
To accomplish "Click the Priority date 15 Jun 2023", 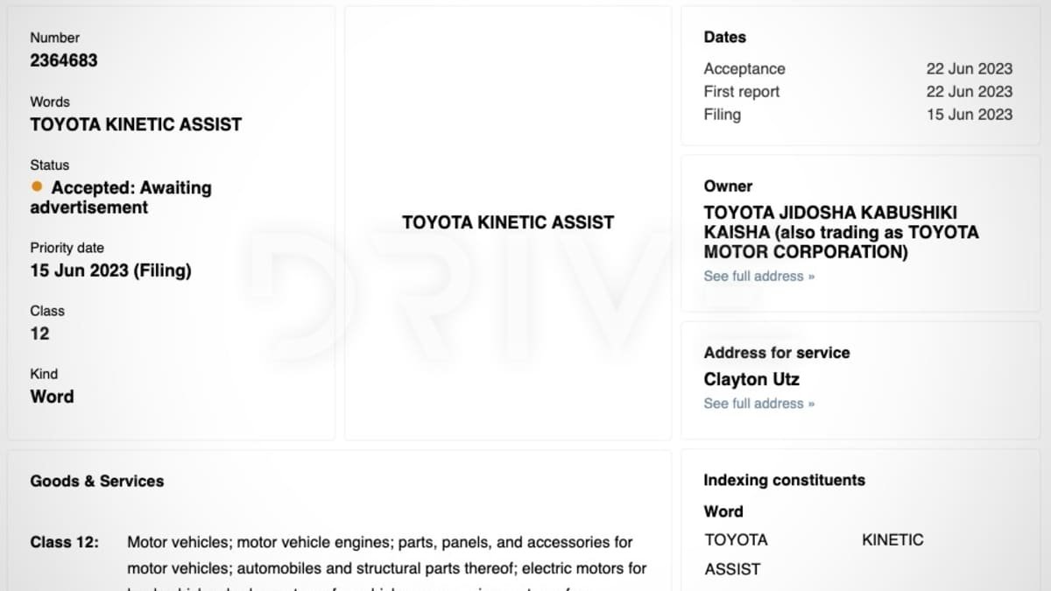I will click(x=109, y=271).
